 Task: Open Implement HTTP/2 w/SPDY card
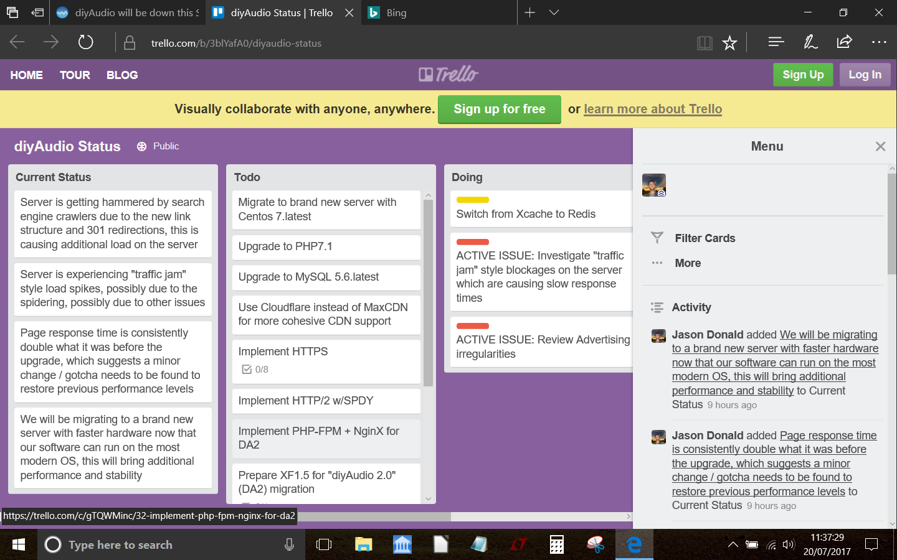[x=326, y=401]
